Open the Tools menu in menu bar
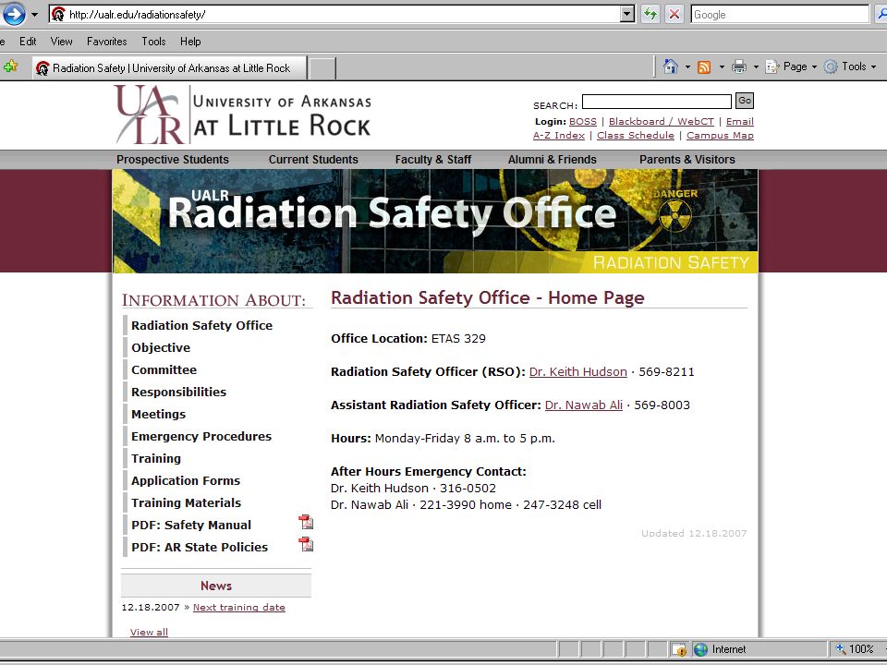This screenshot has height=665, width=887. pos(153,42)
